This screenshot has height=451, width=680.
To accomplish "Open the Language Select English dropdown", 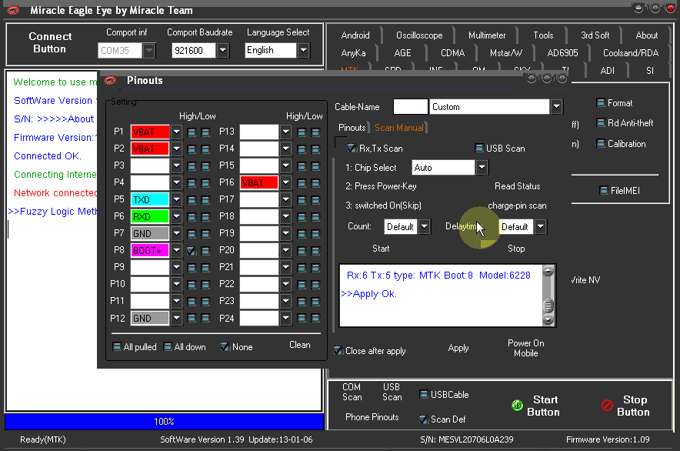I will coord(304,50).
